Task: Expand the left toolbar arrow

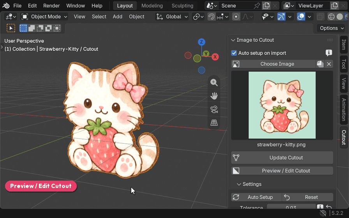Action: coord(2,47)
